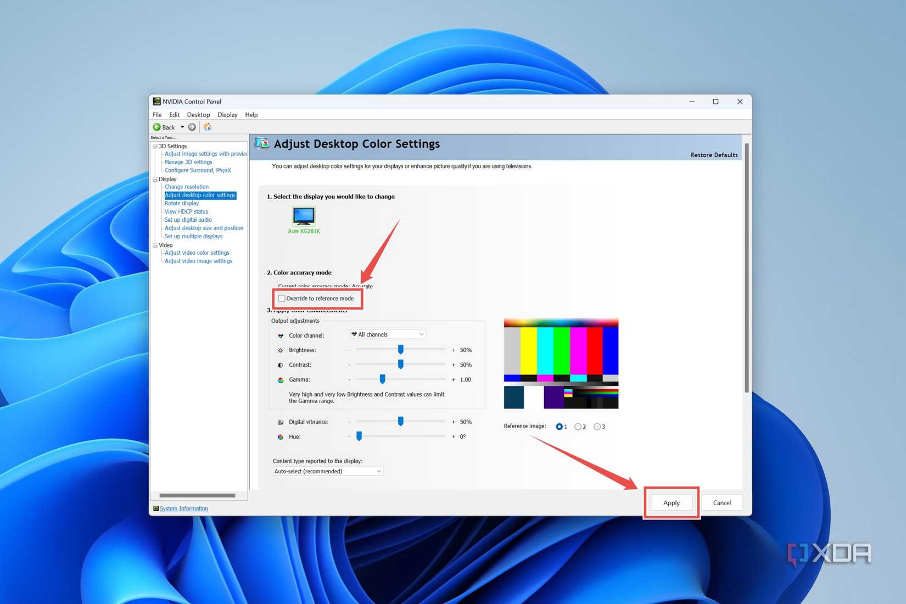Select the Change resolution task
Image resolution: width=906 pixels, height=604 pixels.
click(186, 187)
